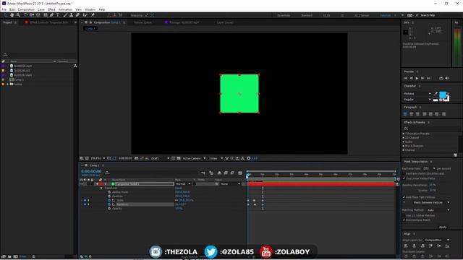Image resolution: width=463 pixels, height=260 pixels.
Task: Open the viewer magnification dropdown
Action: pos(98,158)
